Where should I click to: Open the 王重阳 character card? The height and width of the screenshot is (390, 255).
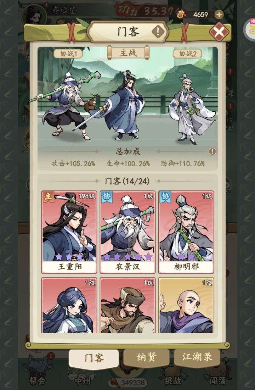click(69, 232)
